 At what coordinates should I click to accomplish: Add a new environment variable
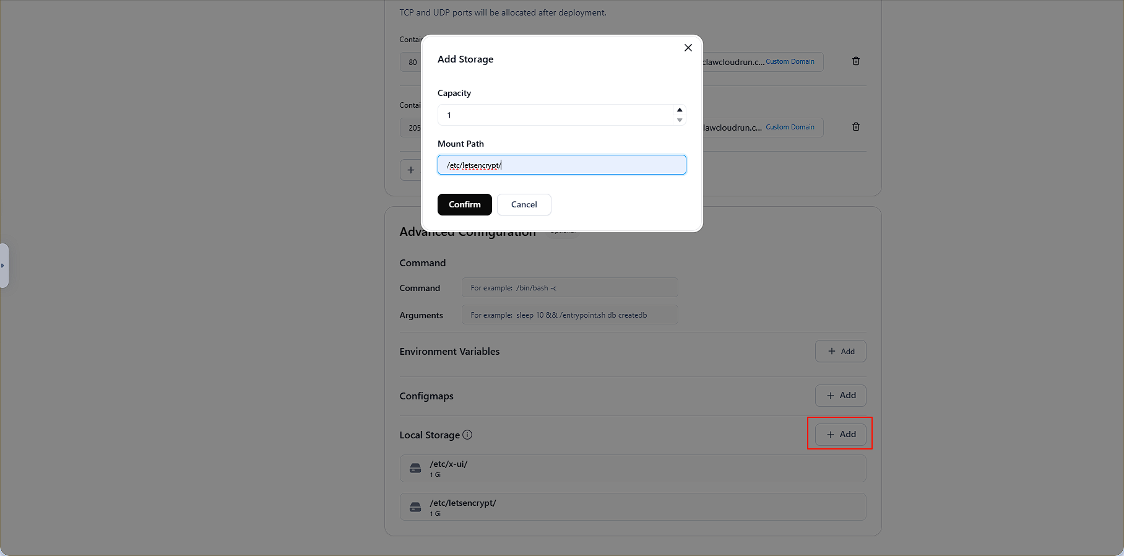[x=840, y=352]
